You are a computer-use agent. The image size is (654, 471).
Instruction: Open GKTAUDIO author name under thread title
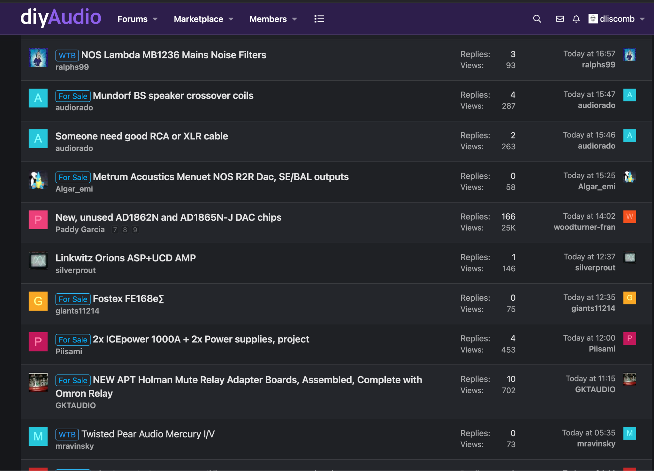pos(76,405)
